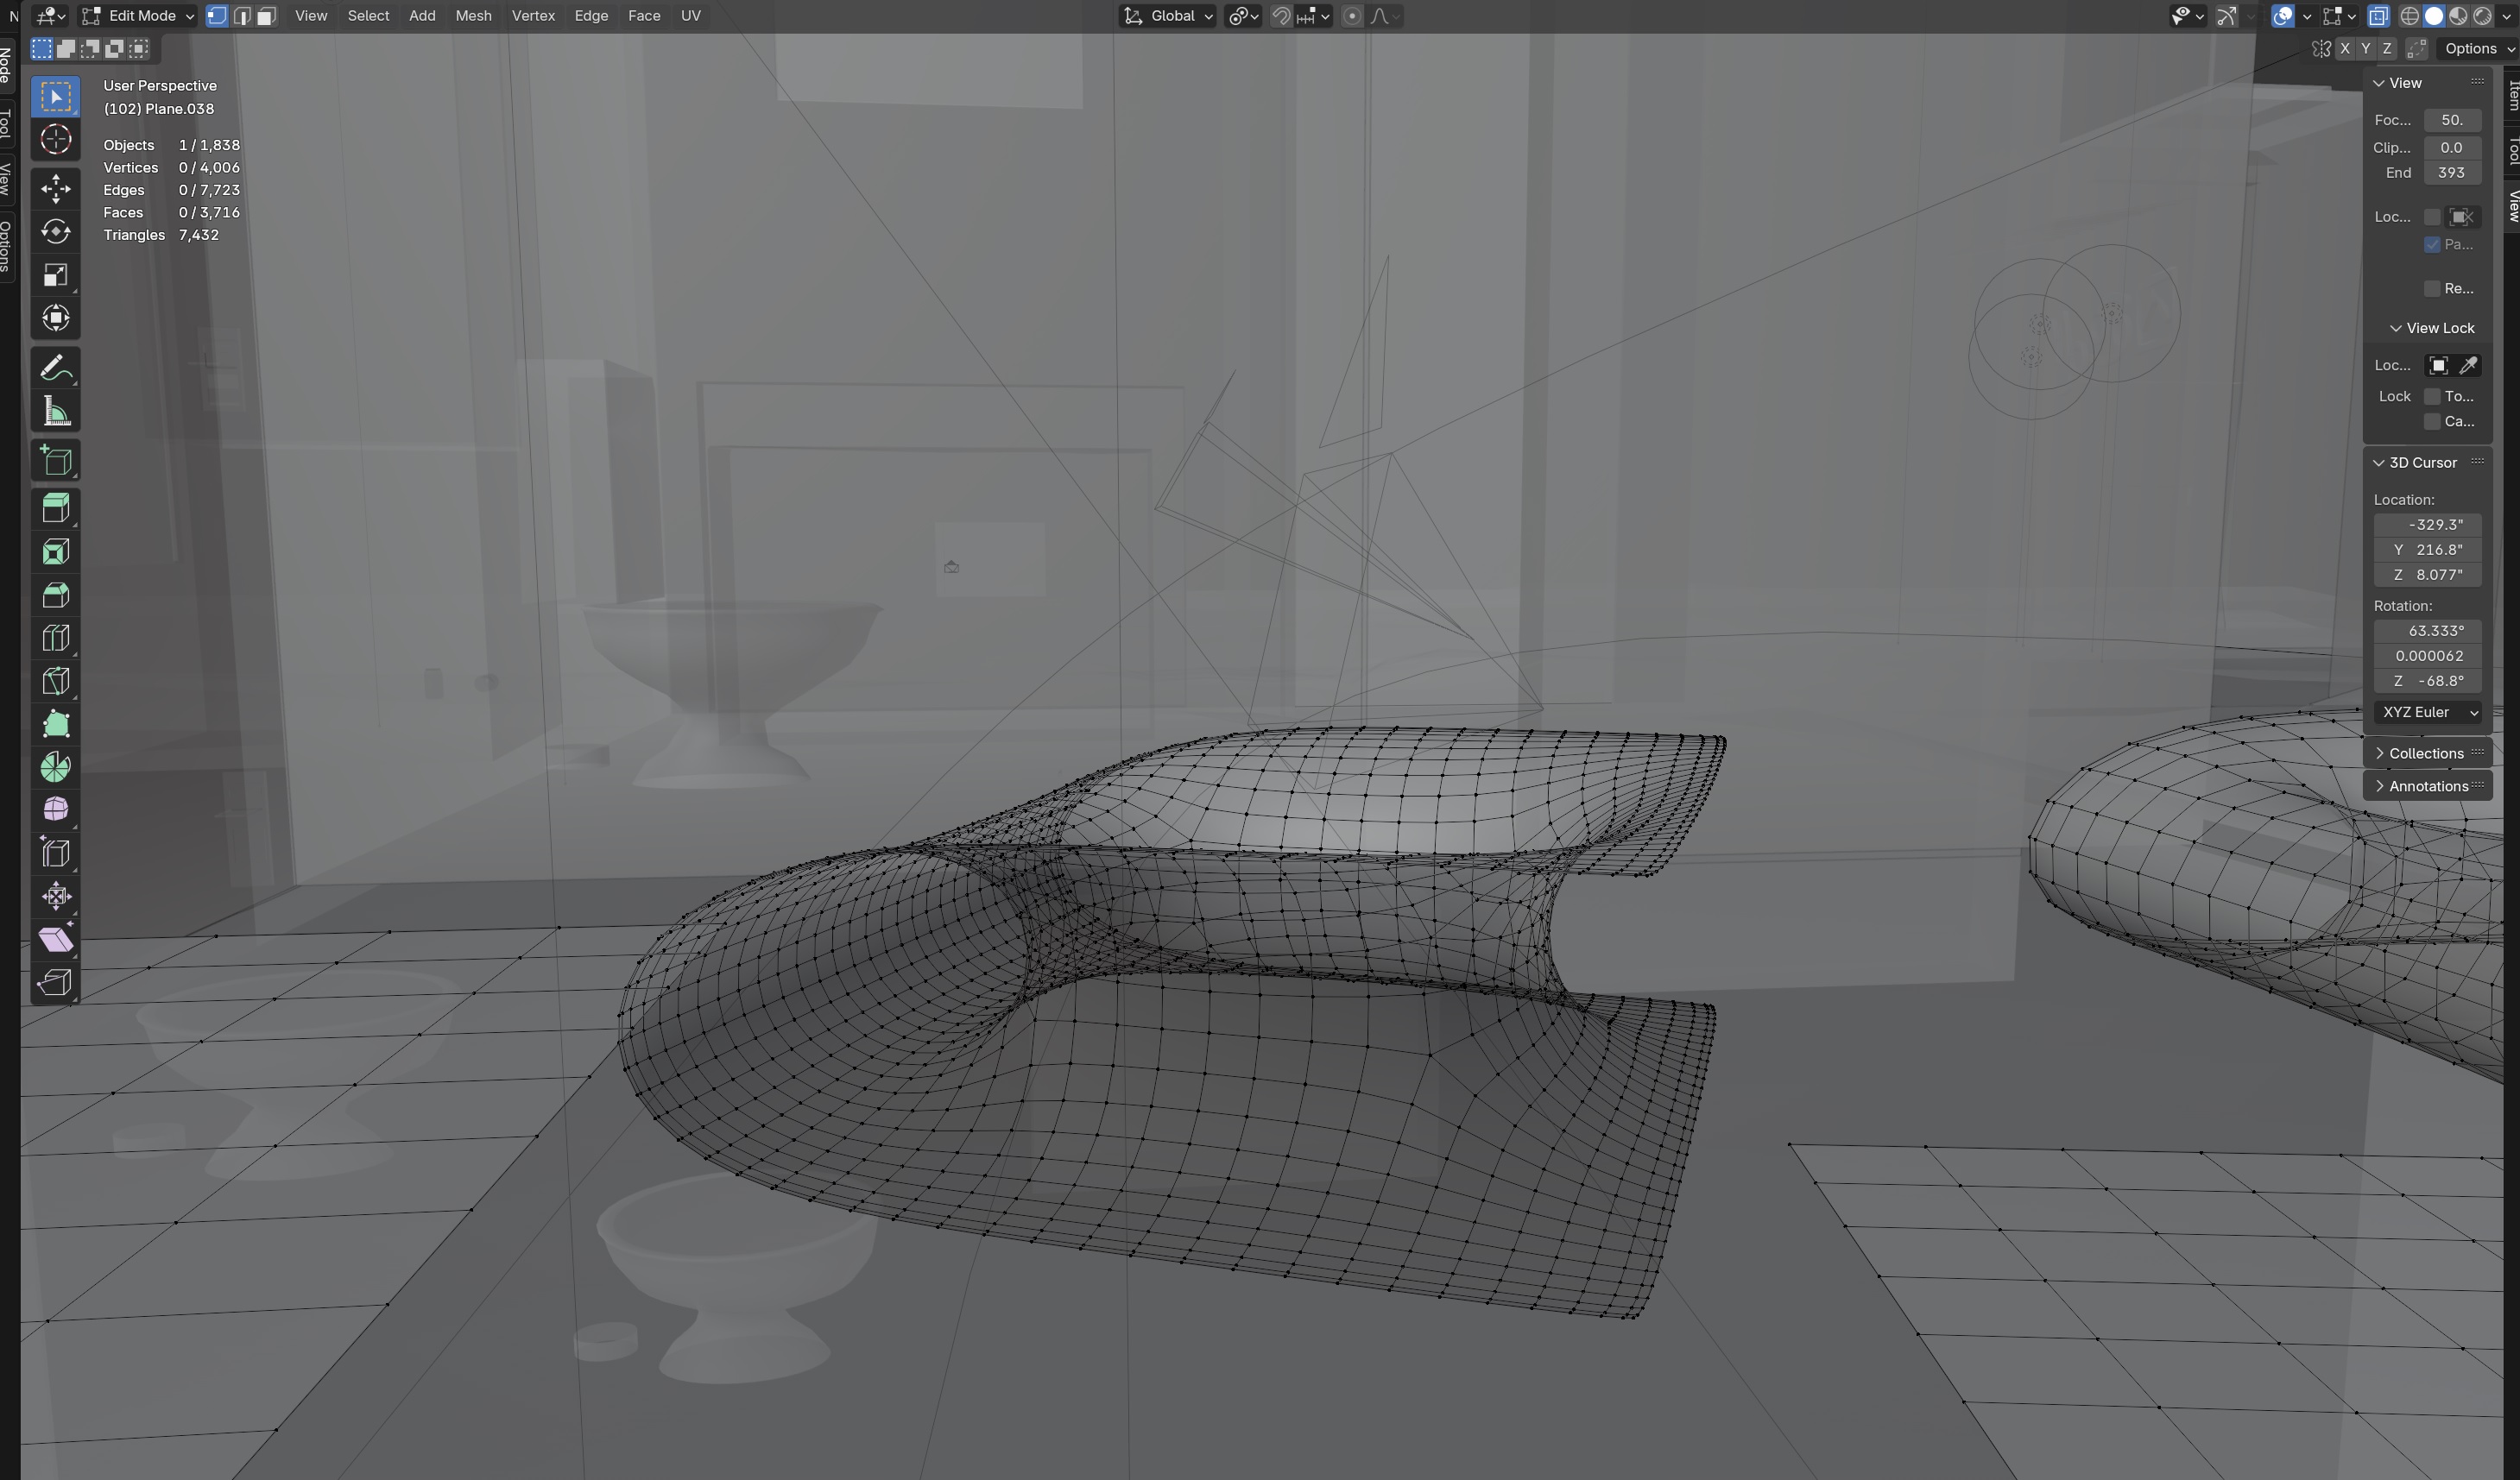The width and height of the screenshot is (2520, 1480).
Task: Click the Focal Length field
Action: [2452, 120]
